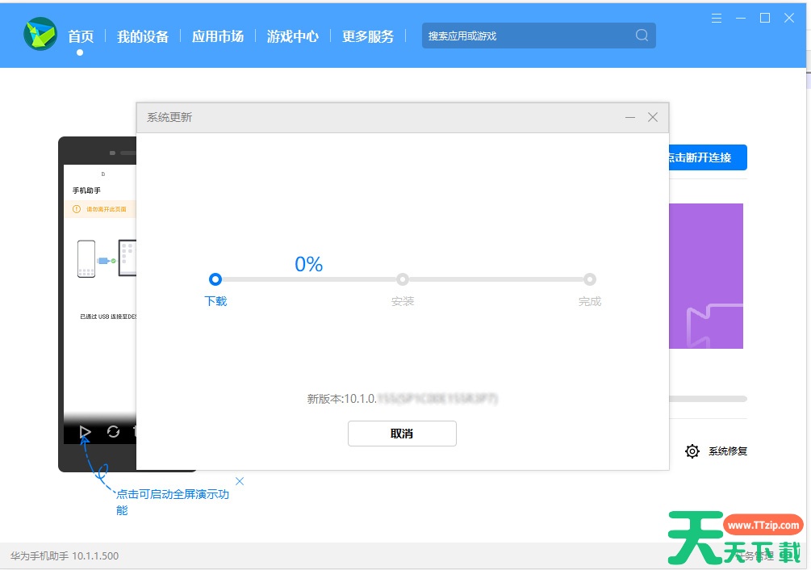The height and width of the screenshot is (570, 811).
Task: Switch to the 首页 tab
Action: coord(81,36)
